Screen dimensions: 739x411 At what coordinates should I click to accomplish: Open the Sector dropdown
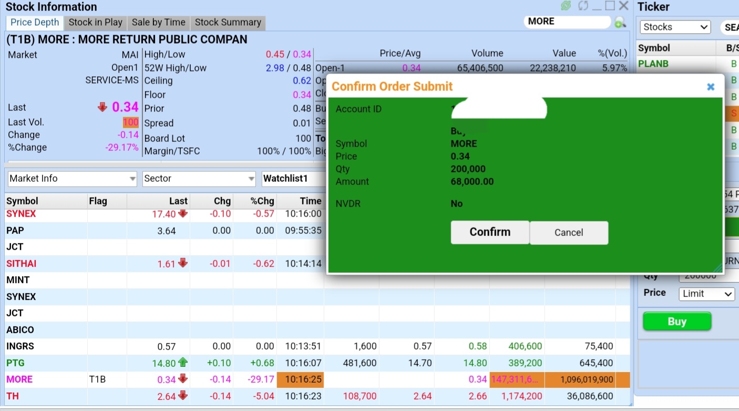(x=199, y=179)
